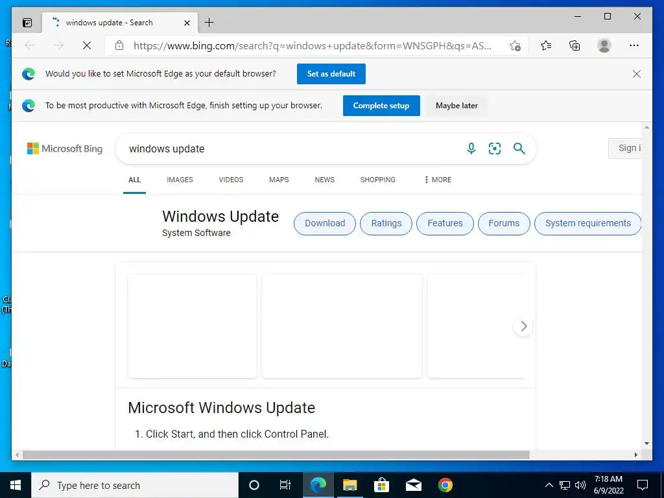Click the page's horizontal scrollbar
This screenshot has width=664, height=498.
[x=276, y=455]
